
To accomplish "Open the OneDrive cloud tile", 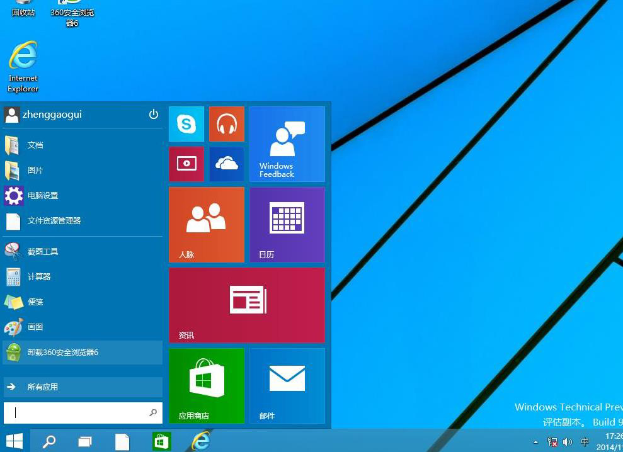I will 227,164.
